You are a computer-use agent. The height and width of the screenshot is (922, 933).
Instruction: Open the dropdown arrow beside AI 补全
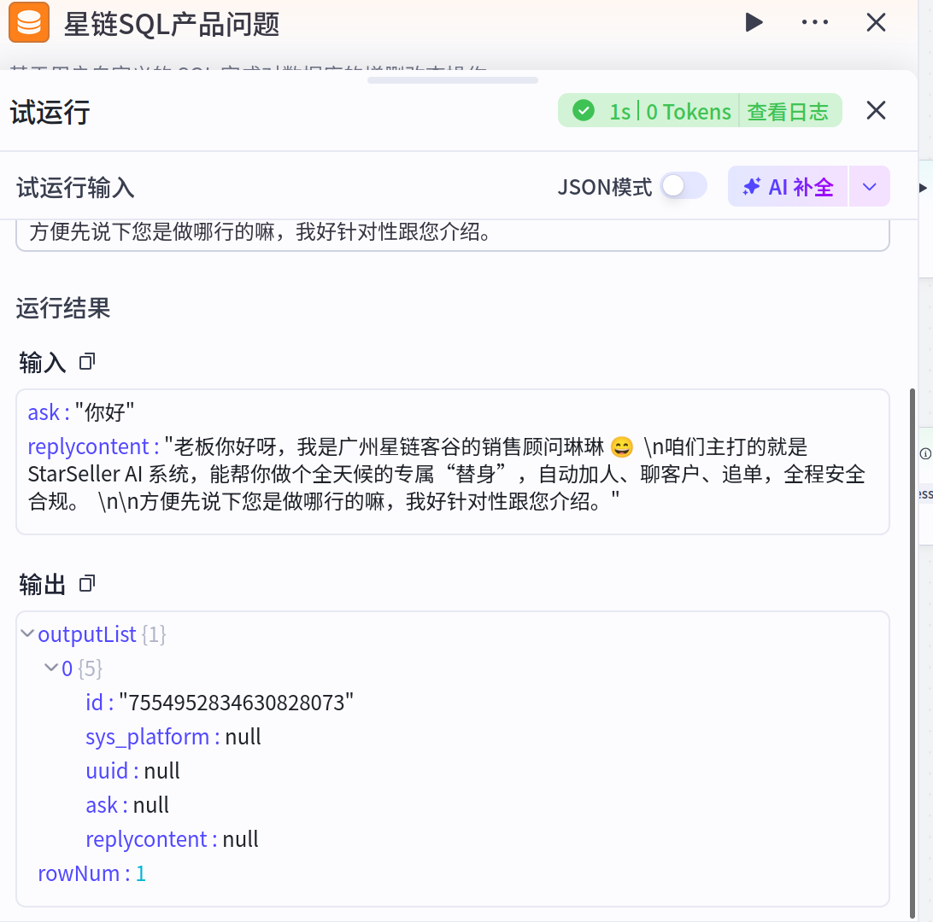pyautogui.click(x=869, y=187)
